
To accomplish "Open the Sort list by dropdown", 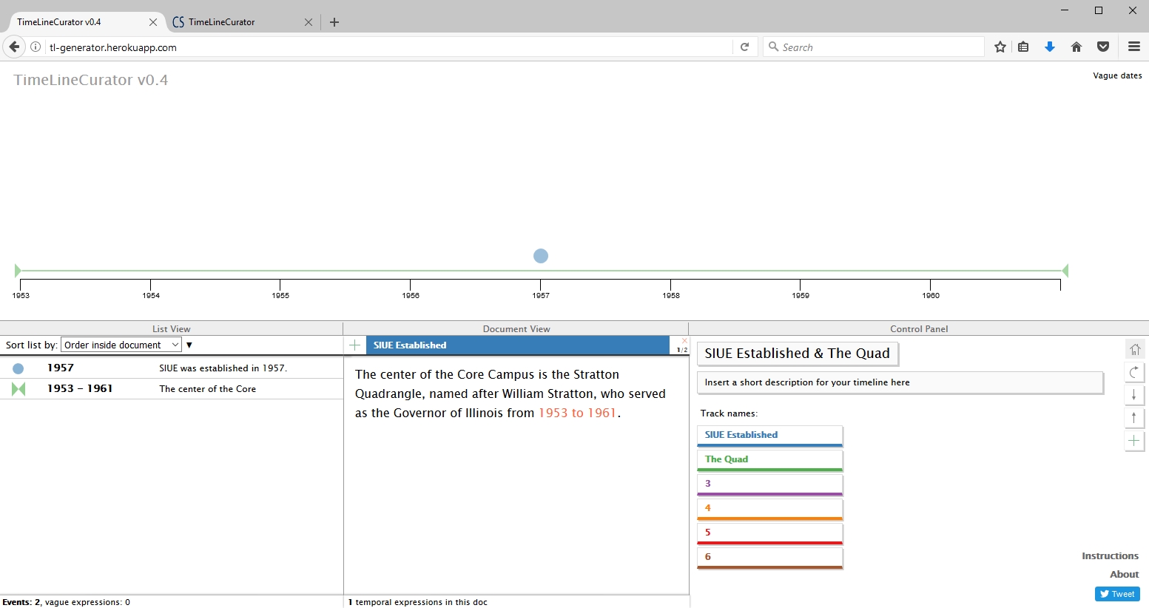I will click(x=121, y=345).
